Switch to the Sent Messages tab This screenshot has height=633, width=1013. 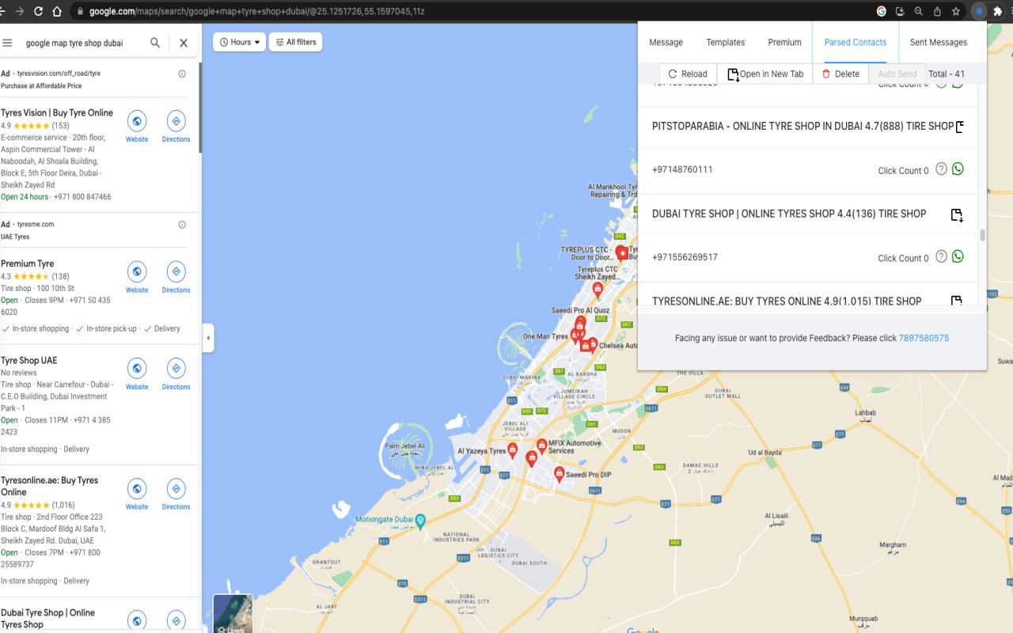click(939, 43)
